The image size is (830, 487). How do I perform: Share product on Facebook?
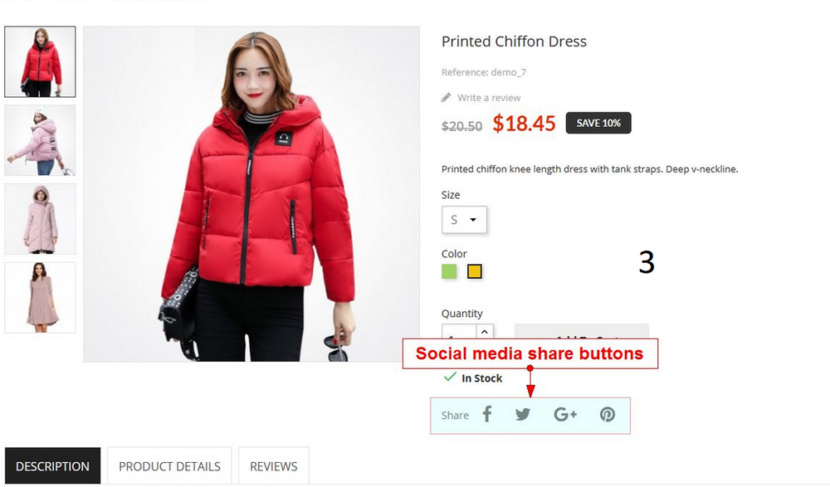pyautogui.click(x=487, y=414)
